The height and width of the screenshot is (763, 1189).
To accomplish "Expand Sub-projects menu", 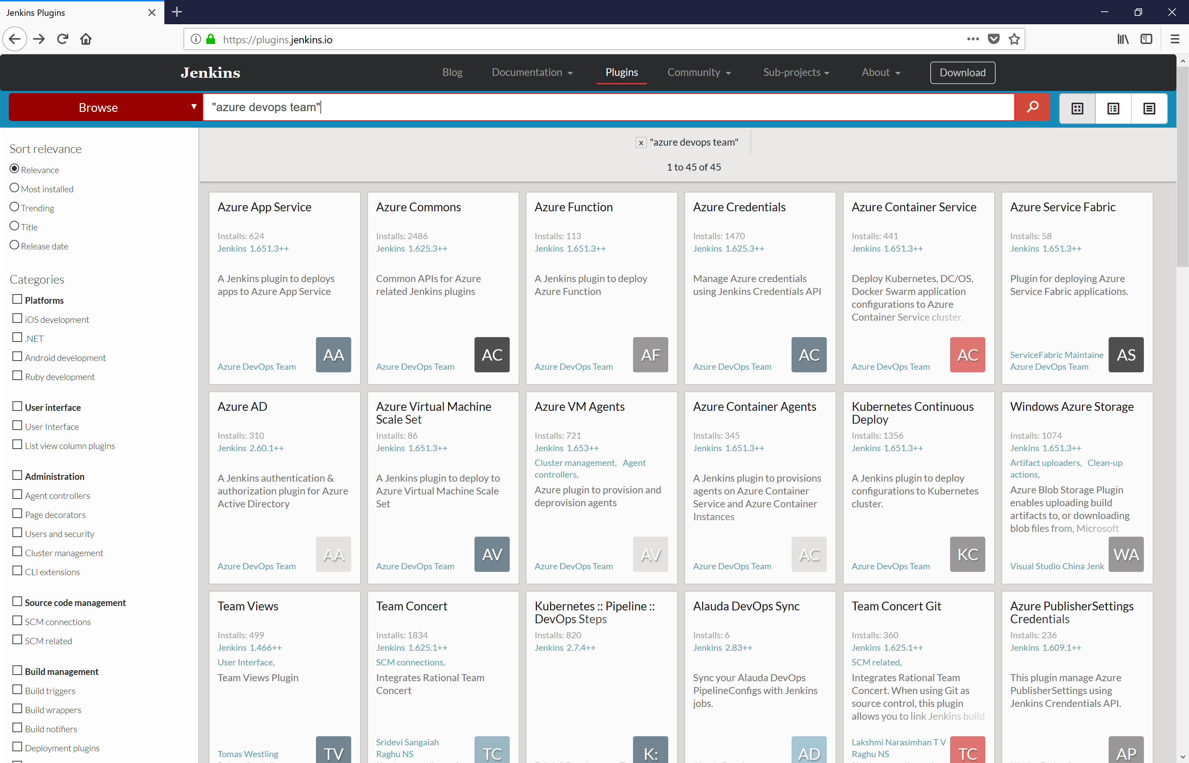I will point(796,72).
